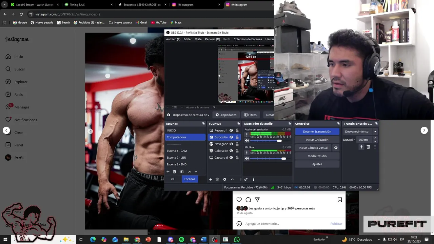Open source properties gear in Fuentes toolbar
434x244 pixels.
point(224,179)
